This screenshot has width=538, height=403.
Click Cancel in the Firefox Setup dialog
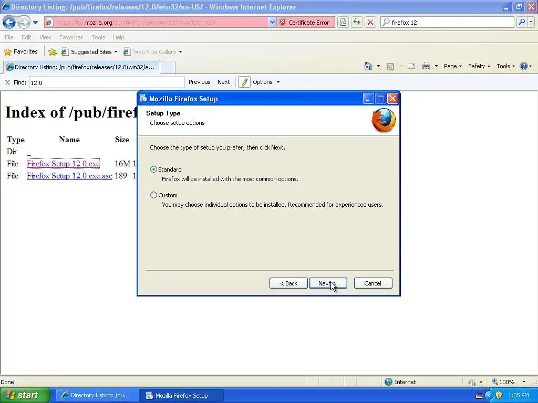click(x=373, y=283)
